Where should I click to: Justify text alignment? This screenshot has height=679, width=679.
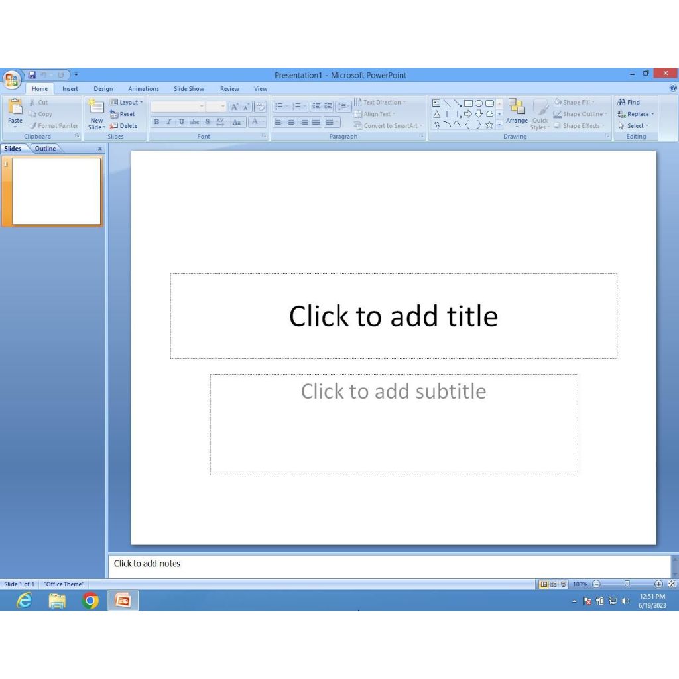316,122
